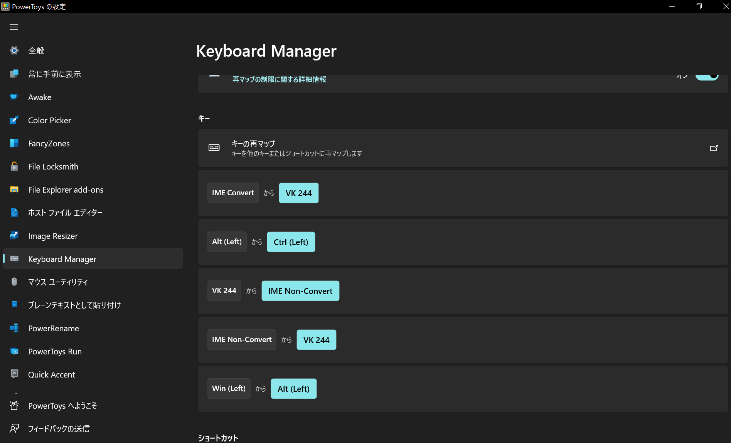The height and width of the screenshot is (443, 731).
Task: Click the Paste as plain text (プレーンテキストとして貼り付け) icon
Action: [x=14, y=305]
